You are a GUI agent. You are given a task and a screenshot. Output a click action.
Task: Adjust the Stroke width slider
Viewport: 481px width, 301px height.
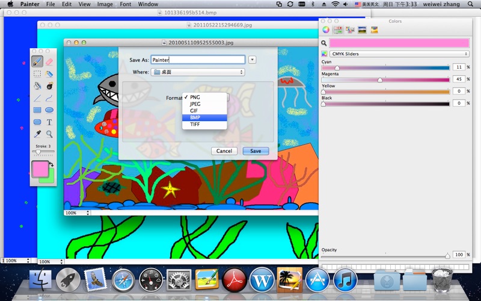(x=38, y=152)
